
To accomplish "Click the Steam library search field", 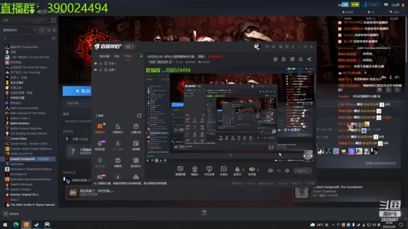I will click(x=26, y=38).
